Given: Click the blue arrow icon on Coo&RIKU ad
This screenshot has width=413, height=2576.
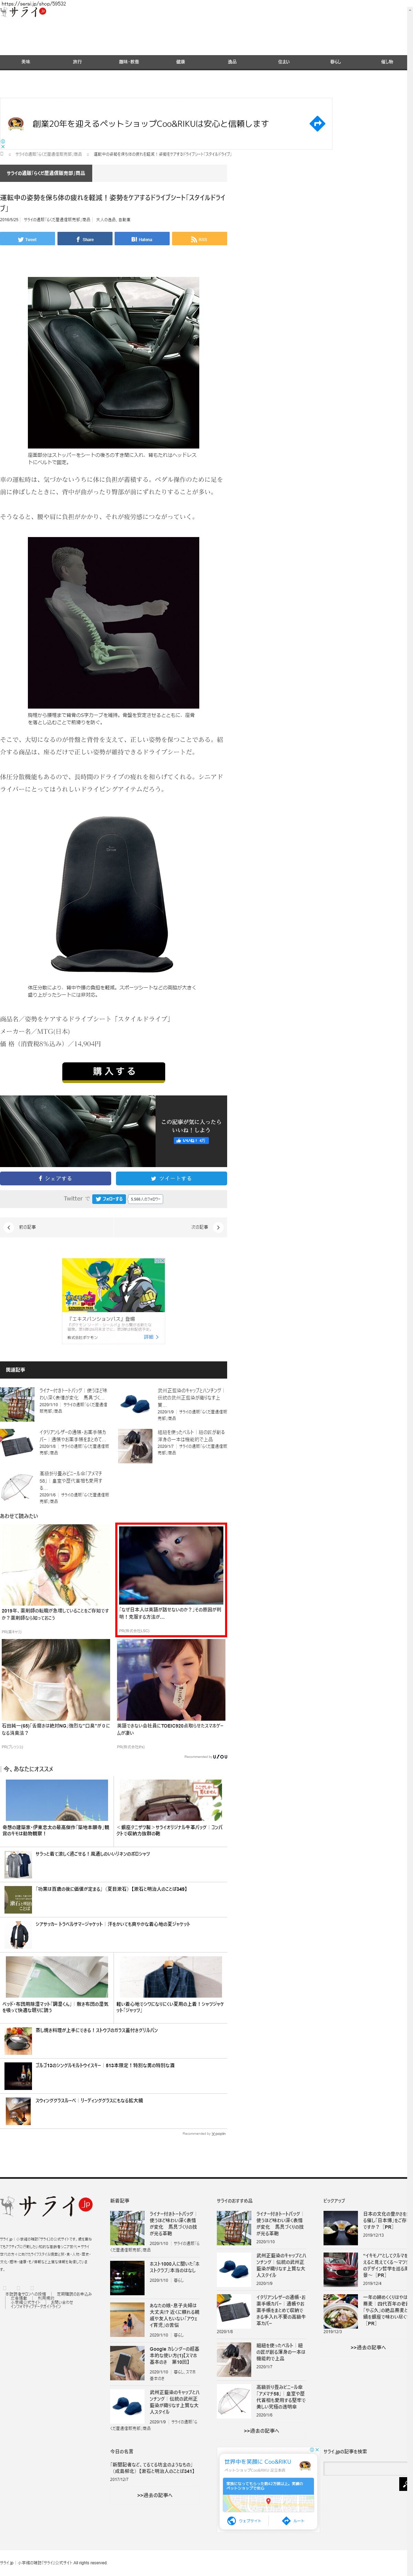Looking at the screenshot, I should point(317,124).
